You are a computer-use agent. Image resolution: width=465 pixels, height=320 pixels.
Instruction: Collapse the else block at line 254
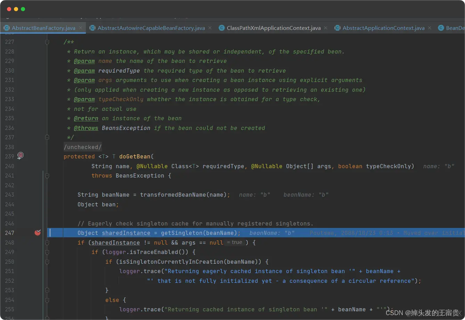tap(47, 300)
